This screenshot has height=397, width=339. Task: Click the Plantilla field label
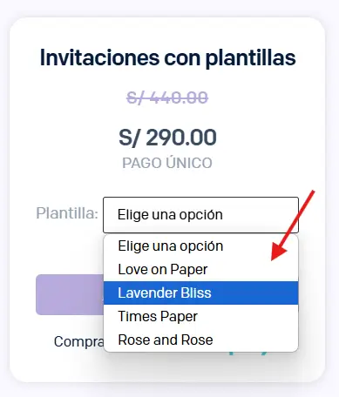coord(67,213)
